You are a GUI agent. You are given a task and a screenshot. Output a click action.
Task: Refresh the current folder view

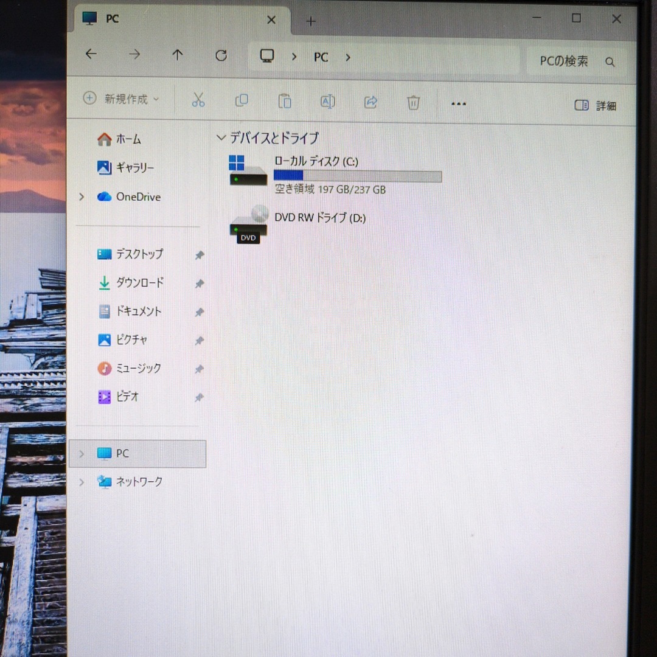221,56
